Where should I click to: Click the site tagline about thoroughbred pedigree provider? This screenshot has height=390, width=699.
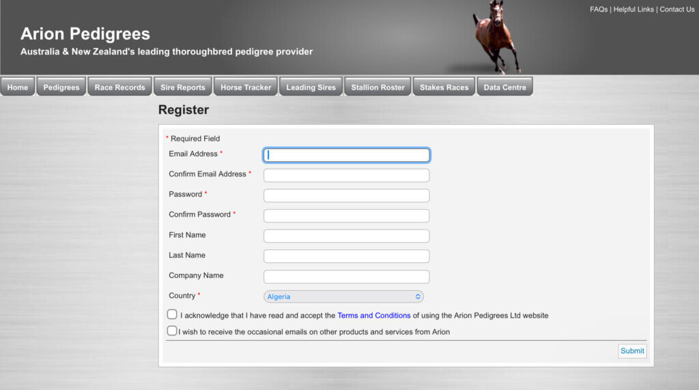167,52
